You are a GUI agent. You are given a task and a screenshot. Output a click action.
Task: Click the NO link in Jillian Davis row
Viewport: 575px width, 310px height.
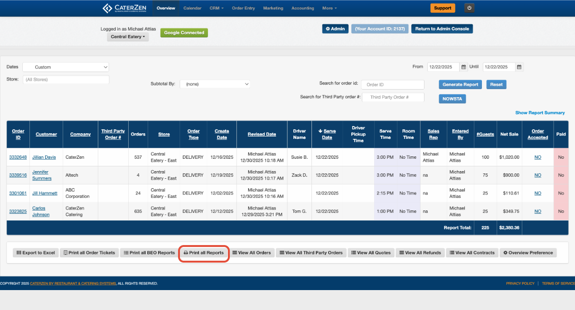coord(537,157)
